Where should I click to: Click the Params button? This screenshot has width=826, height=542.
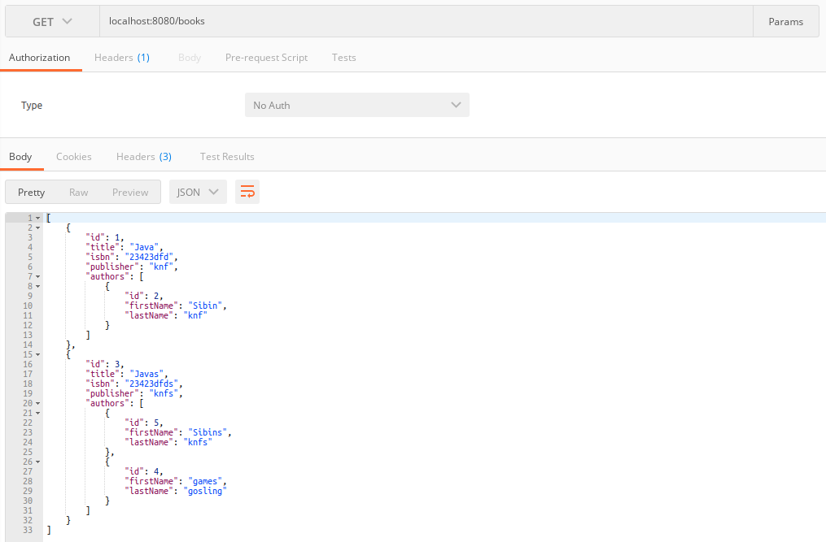pos(785,21)
